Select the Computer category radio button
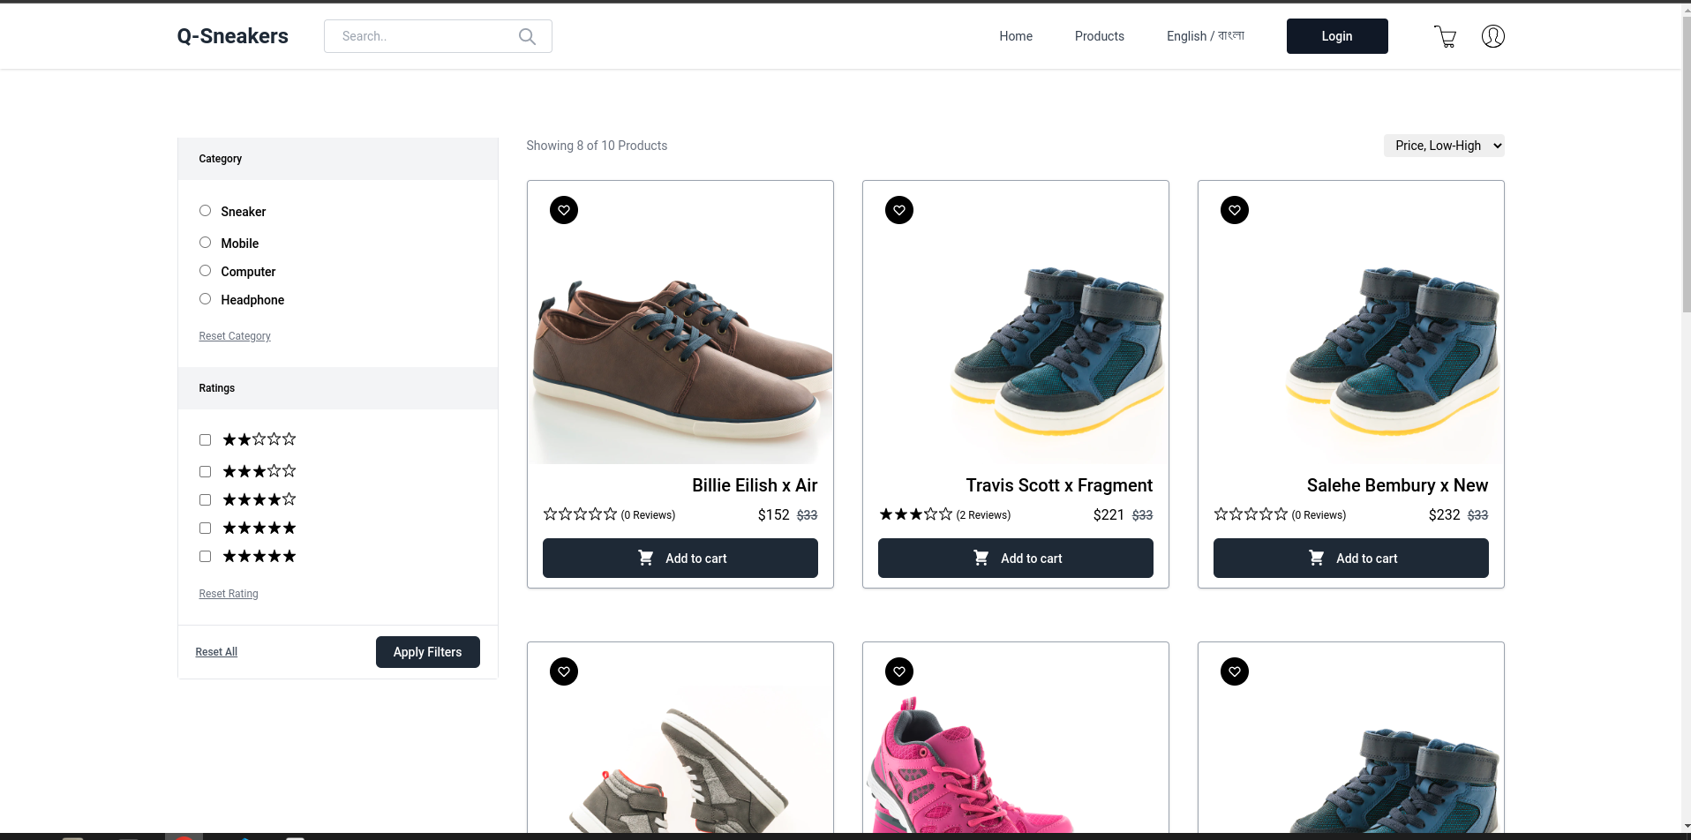1691x840 pixels. (x=205, y=271)
